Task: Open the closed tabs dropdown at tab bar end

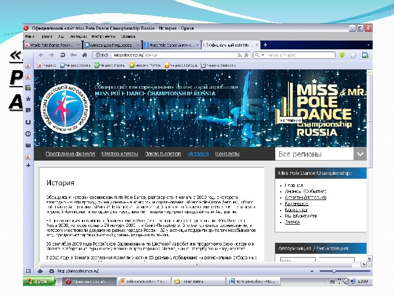Action: point(368,45)
